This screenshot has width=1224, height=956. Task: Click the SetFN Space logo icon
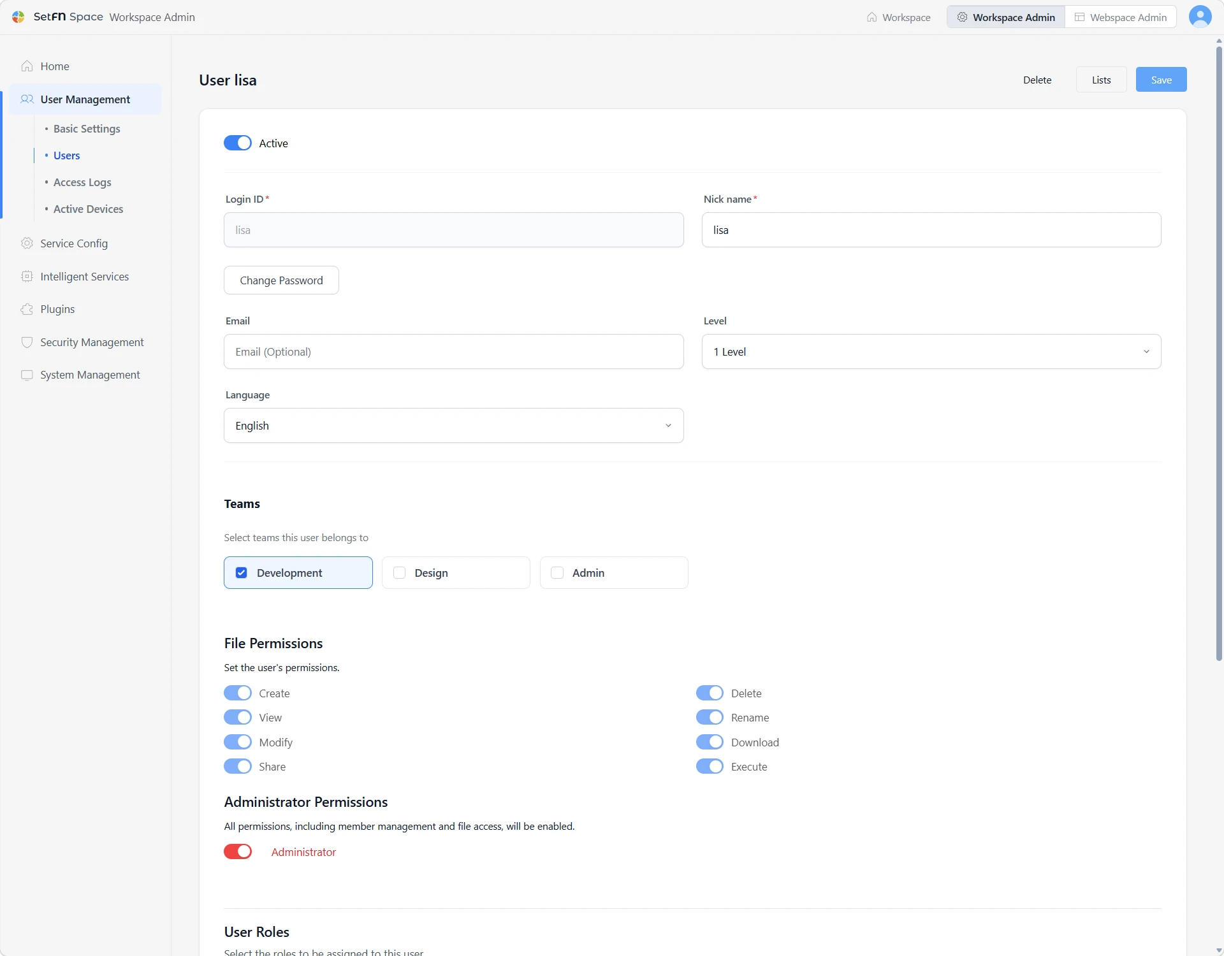click(18, 17)
